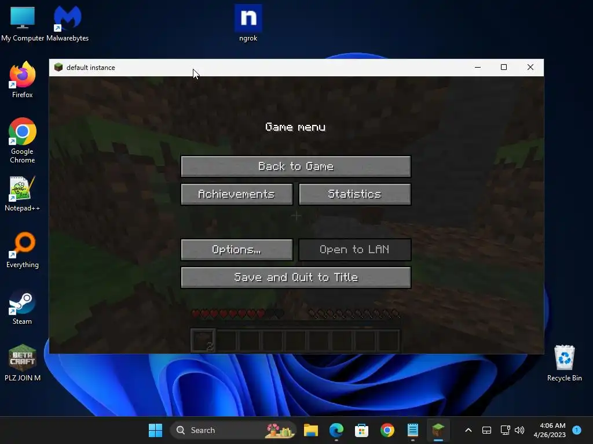This screenshot has height=444, width=593.
Task: Maximize the default instance window
Action: coord(504,67)
